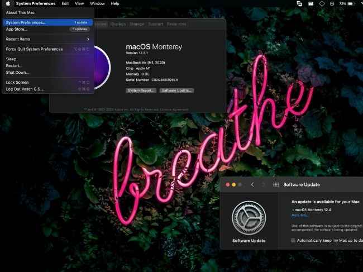Select Log Out Vasan G.S. entry
The width and height of the screenshot is (363, 272).
(x=48, y=89)
